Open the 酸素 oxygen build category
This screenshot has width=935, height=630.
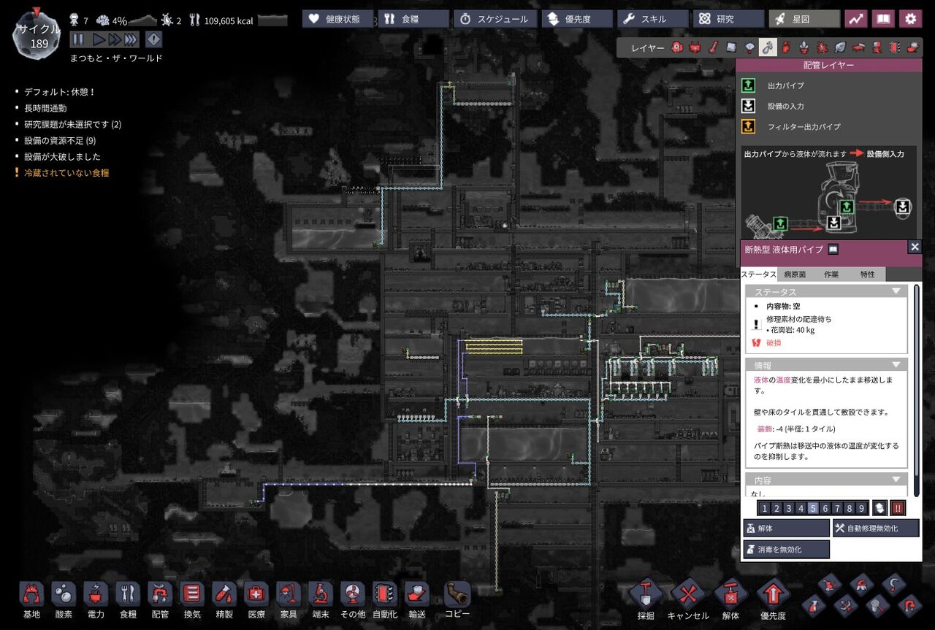pos(64,598)
